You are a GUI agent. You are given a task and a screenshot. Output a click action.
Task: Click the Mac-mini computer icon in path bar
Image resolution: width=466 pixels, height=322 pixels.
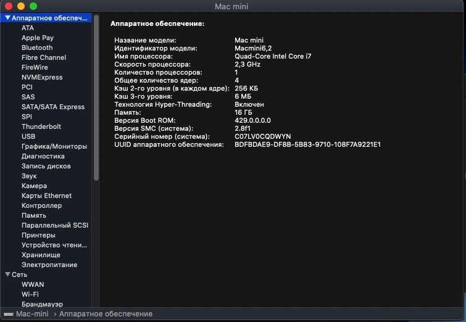pos(8,314)
